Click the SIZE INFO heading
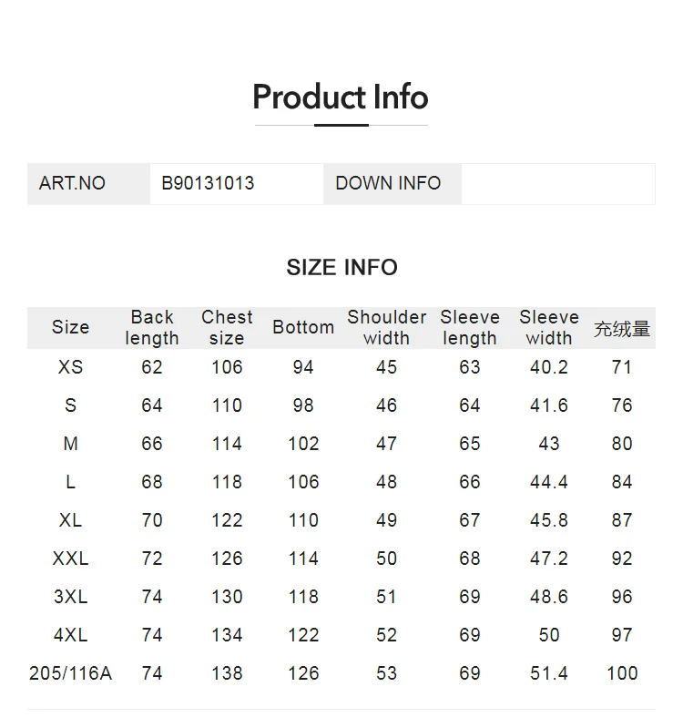The height and width of the screenshot is (728, 683). (342, 268)
